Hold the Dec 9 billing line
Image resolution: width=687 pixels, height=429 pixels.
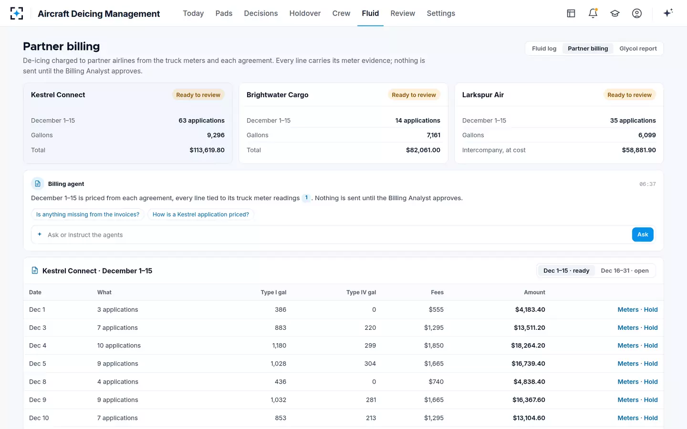tap(651, 400)
